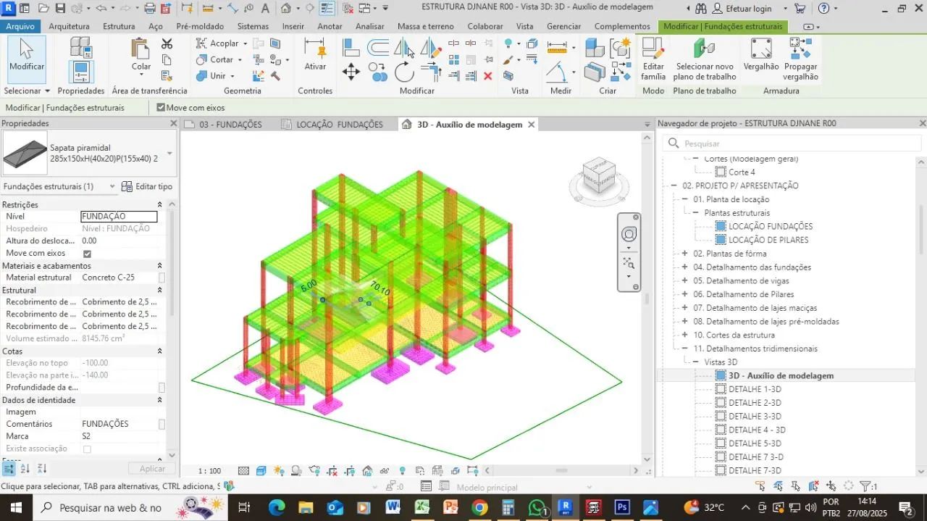The image size is (927, 521).
Task: Toggle the Move com eixos checkbox in options bar
Action: pyautogui.click(x=161, y=107)
